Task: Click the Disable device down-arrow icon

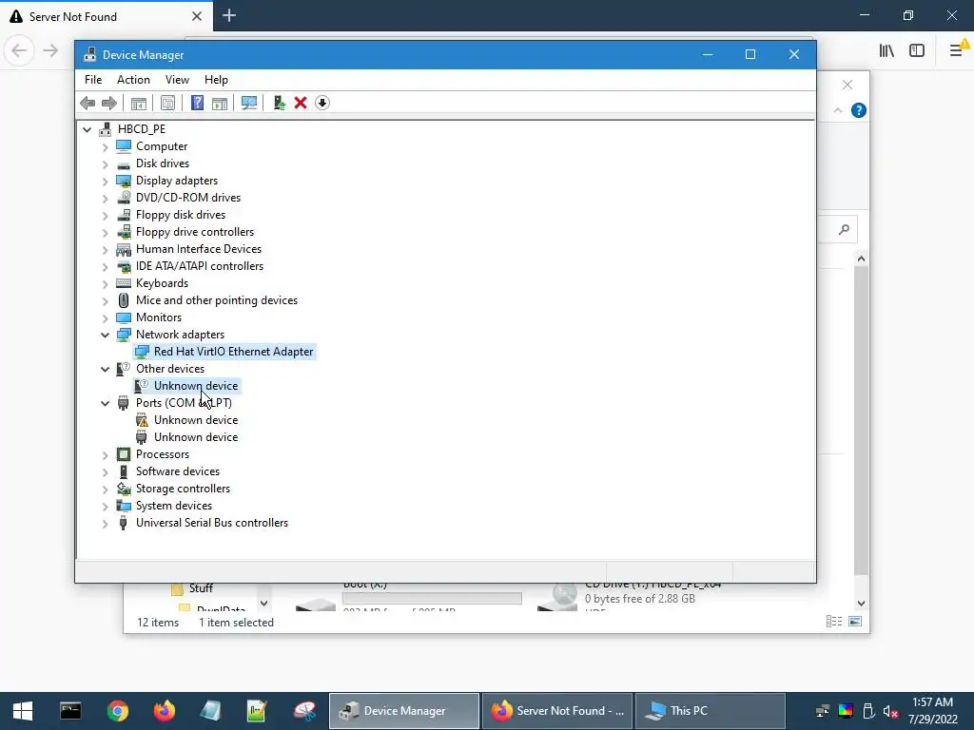Action: coord(322,103)
